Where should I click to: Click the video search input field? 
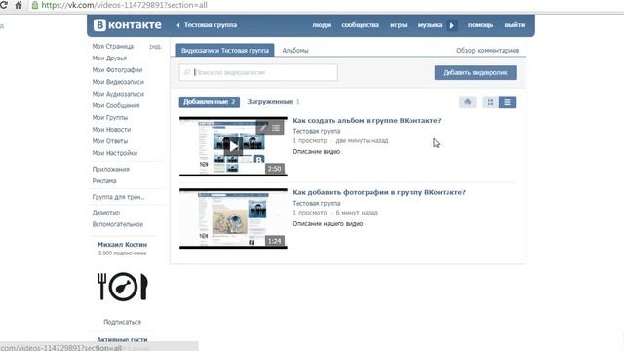(258, 72)
